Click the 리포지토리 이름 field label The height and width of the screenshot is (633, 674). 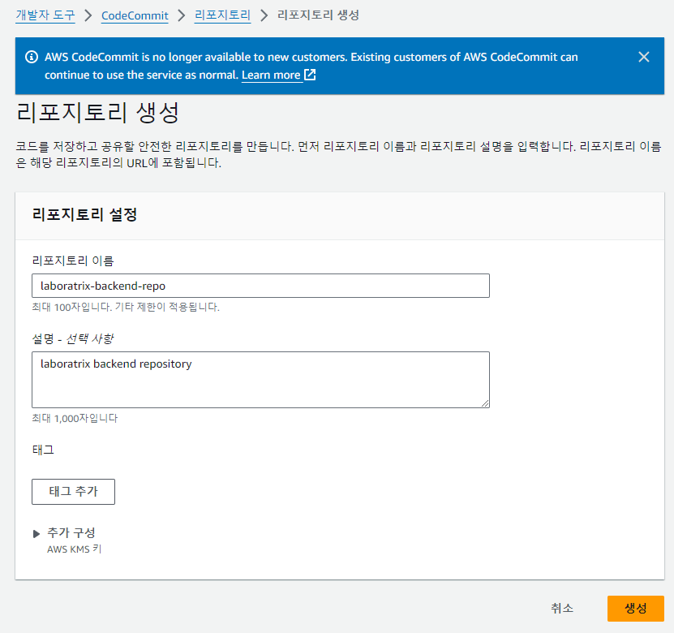tap(73, 261)
